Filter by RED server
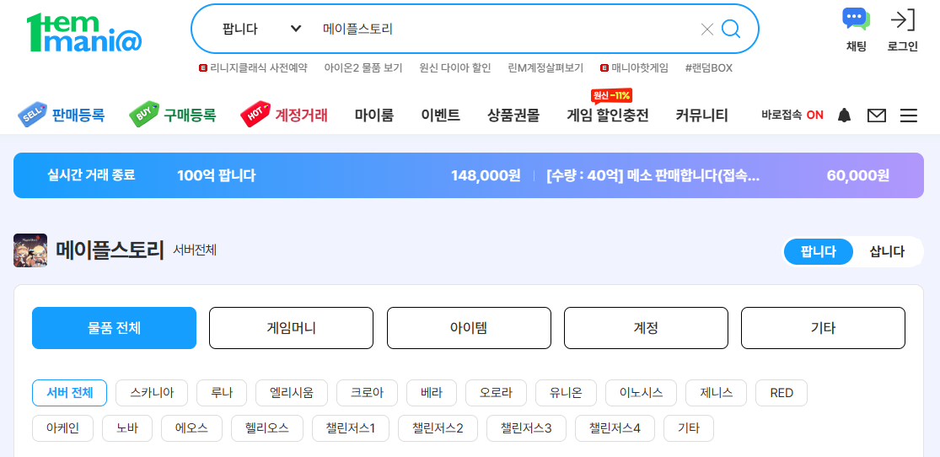Screen dimensions: 940x457 point(782,393)
